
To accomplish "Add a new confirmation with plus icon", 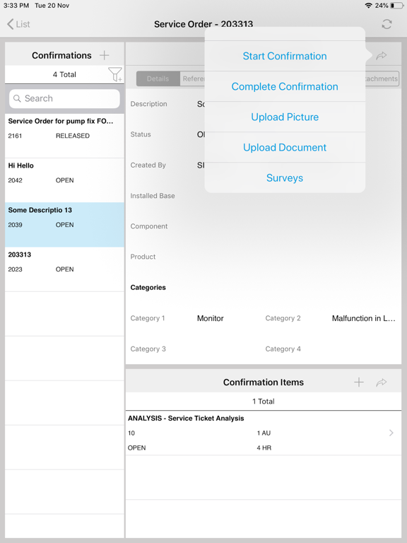I will click(x=104, y=55).
